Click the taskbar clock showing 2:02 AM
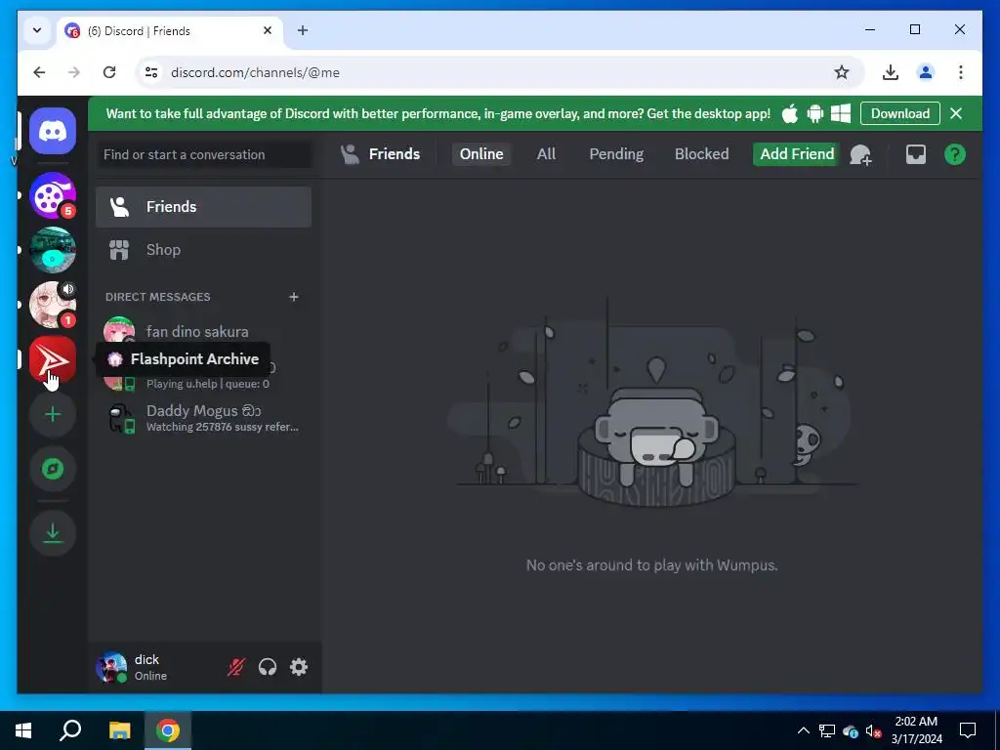1000x750 pixels. click(916, 730)
